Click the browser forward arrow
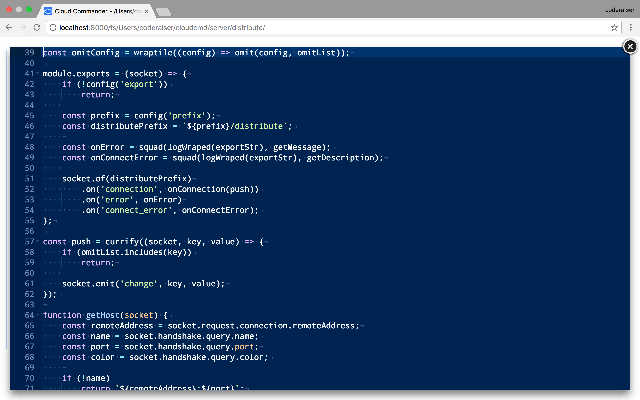The height and width of the screenshot is (400, 640). (23, 27)
